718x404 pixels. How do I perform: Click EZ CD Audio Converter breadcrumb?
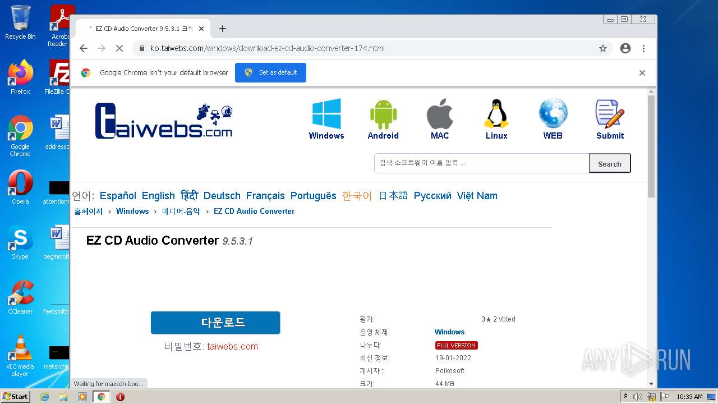tap(254, 212)
